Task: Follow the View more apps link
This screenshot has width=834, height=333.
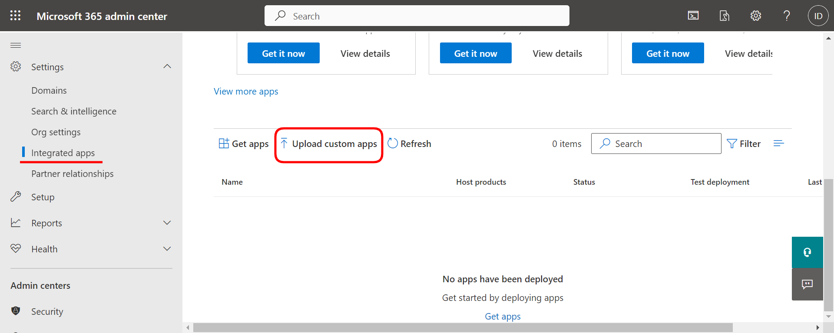Action: coord(246,91)
